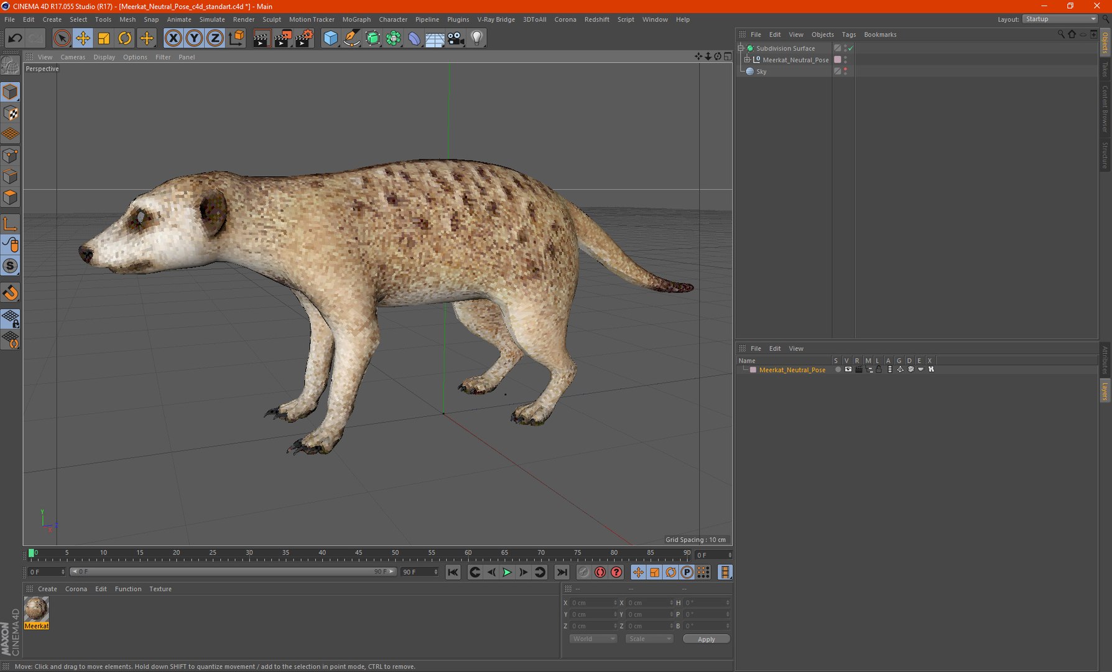
Task: Toggle the coordinate system icon
Action: point(236,39)
